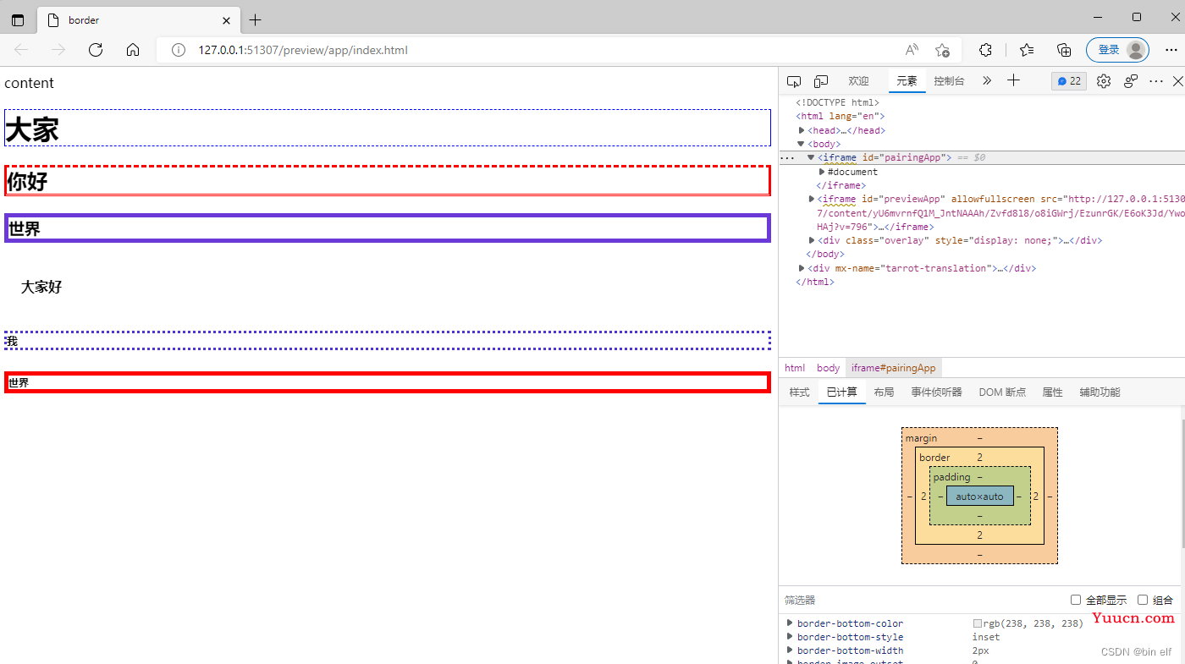Open the 样式 pane tab
The image size is (1185, 664).
point(799,392)
